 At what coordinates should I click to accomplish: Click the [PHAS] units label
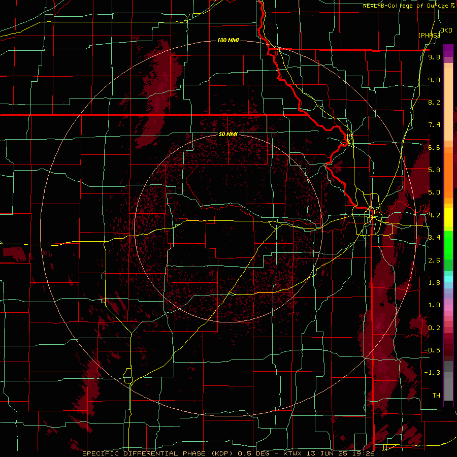pos(429,35)
